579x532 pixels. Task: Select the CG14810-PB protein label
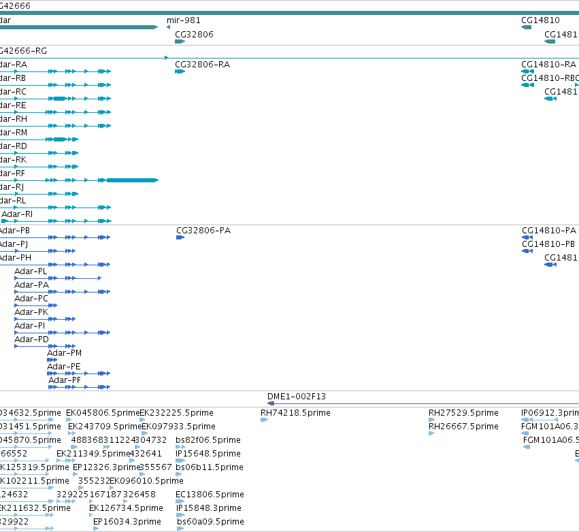548,244
